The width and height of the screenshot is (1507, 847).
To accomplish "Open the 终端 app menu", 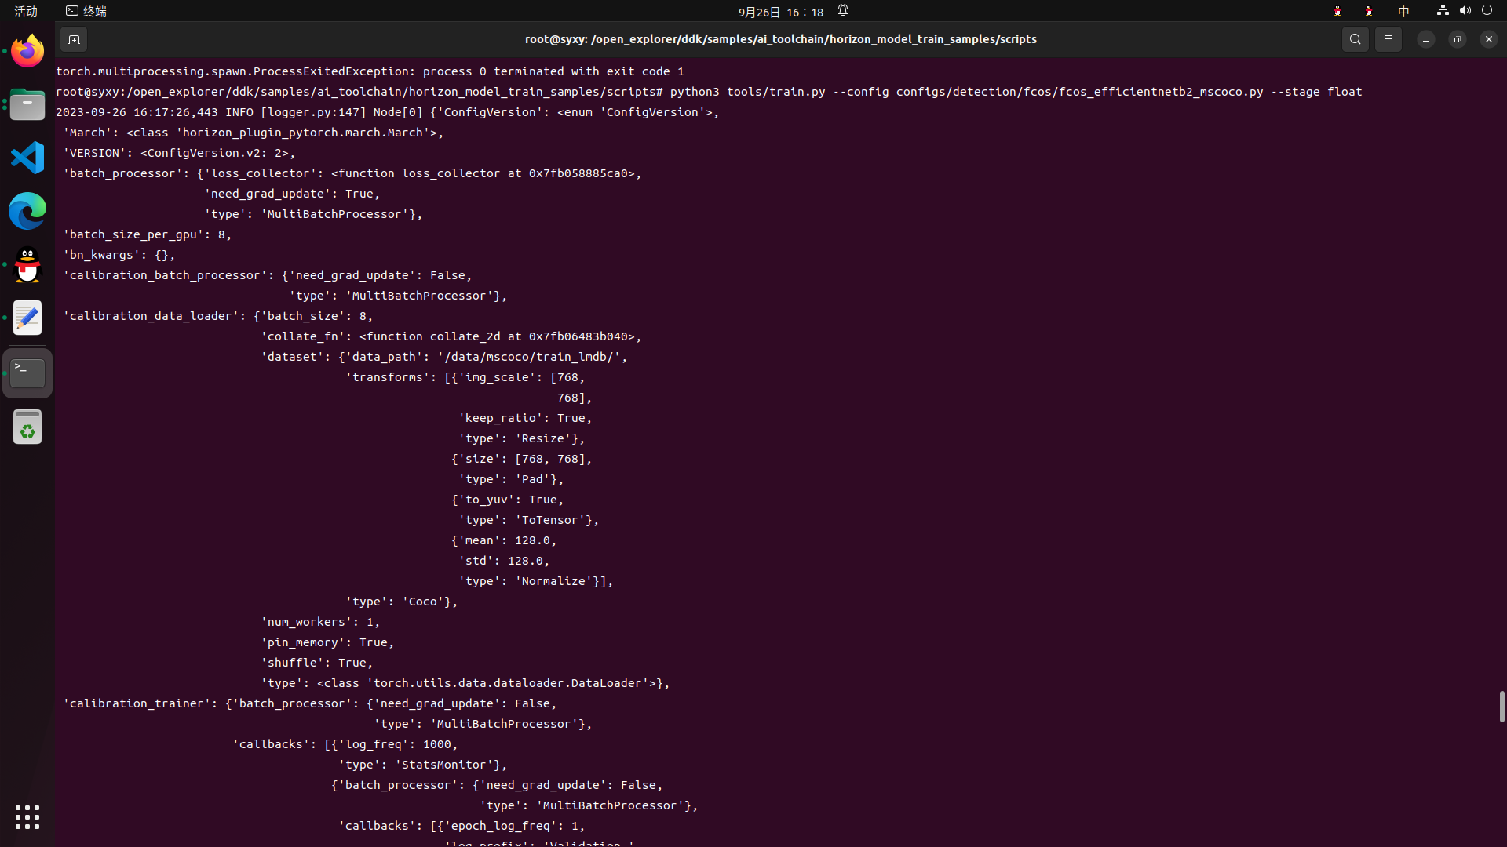I will (x=86, y=11).
